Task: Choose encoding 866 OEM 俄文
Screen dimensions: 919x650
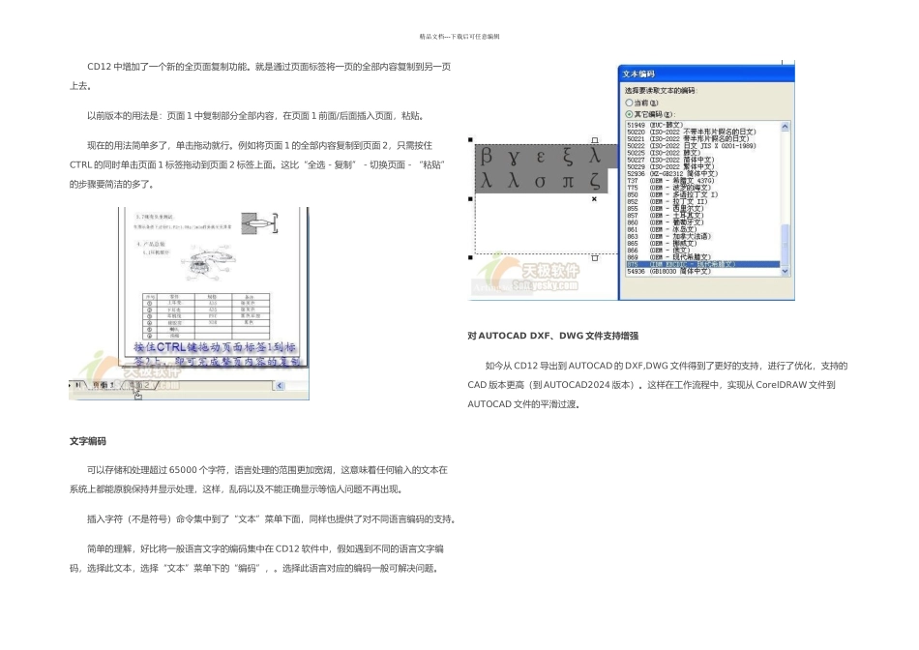Action: tap(702, 251)
